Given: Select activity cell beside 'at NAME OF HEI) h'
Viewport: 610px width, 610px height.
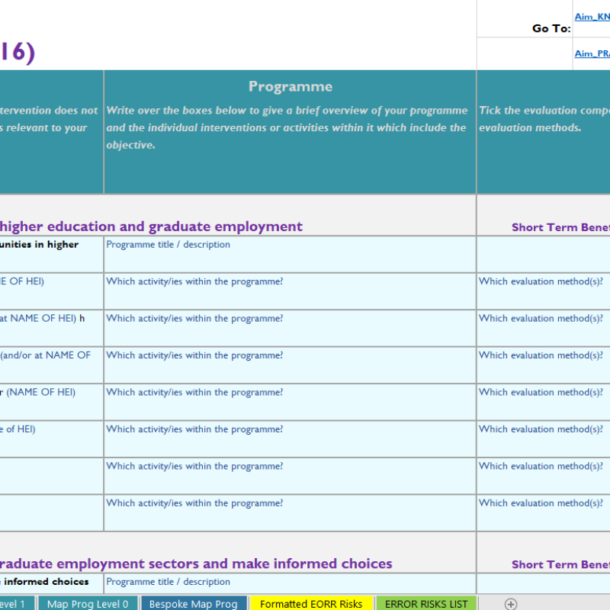Looking at the screenshot, I should coord(290,328).
